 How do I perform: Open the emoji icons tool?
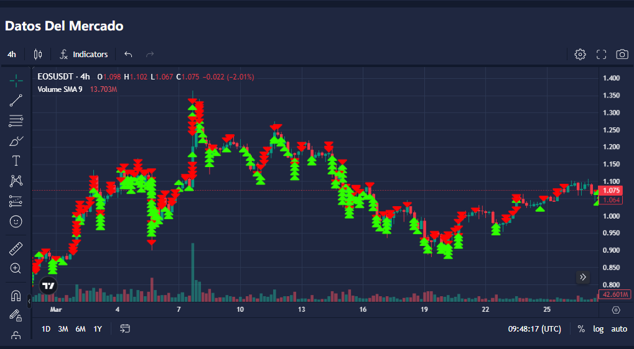16,221
